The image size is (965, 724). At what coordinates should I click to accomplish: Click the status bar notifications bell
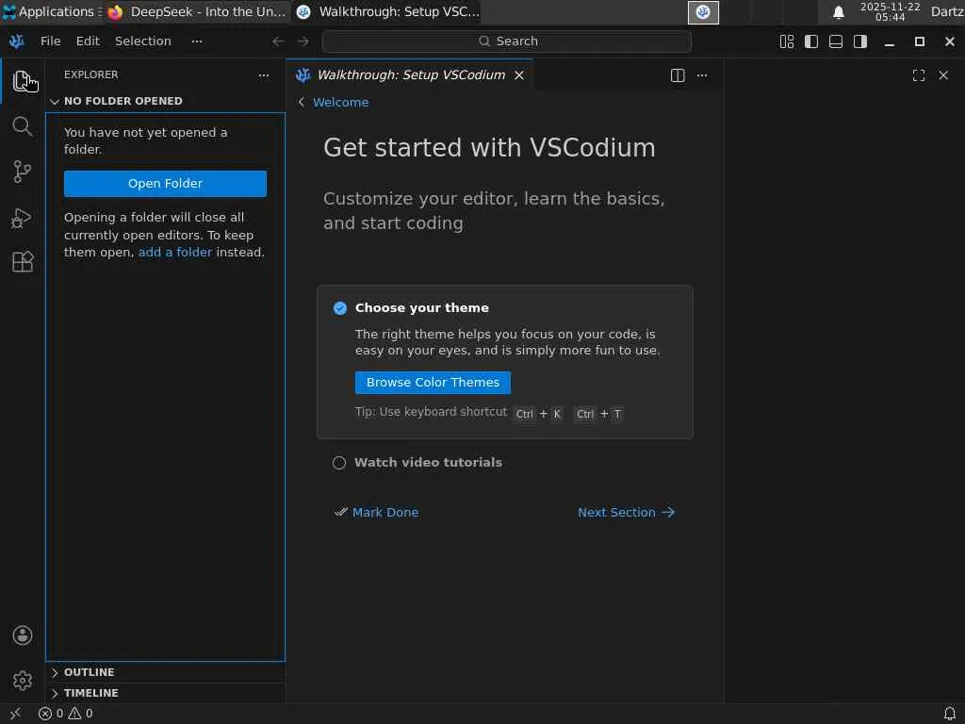pos(950,714)
